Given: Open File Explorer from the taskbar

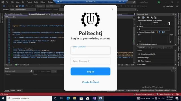Looking at the screenshot, I should [75, 98].
